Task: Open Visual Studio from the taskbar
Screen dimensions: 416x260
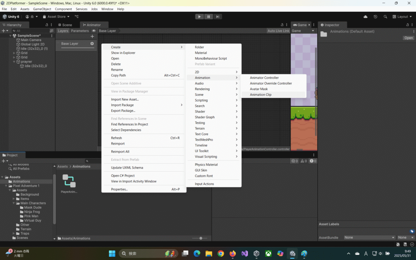Action: tap(245, 253)
